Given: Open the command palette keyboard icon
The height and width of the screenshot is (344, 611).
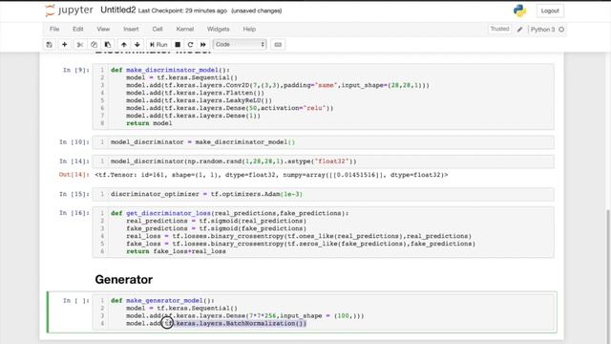Looking at the screenshot, I should click(278, 45).
